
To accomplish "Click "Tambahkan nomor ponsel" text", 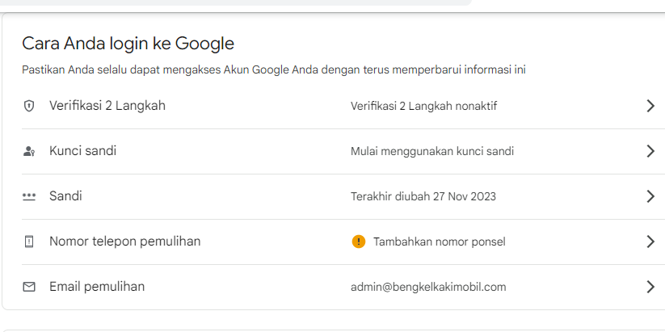I will (439, 242).
